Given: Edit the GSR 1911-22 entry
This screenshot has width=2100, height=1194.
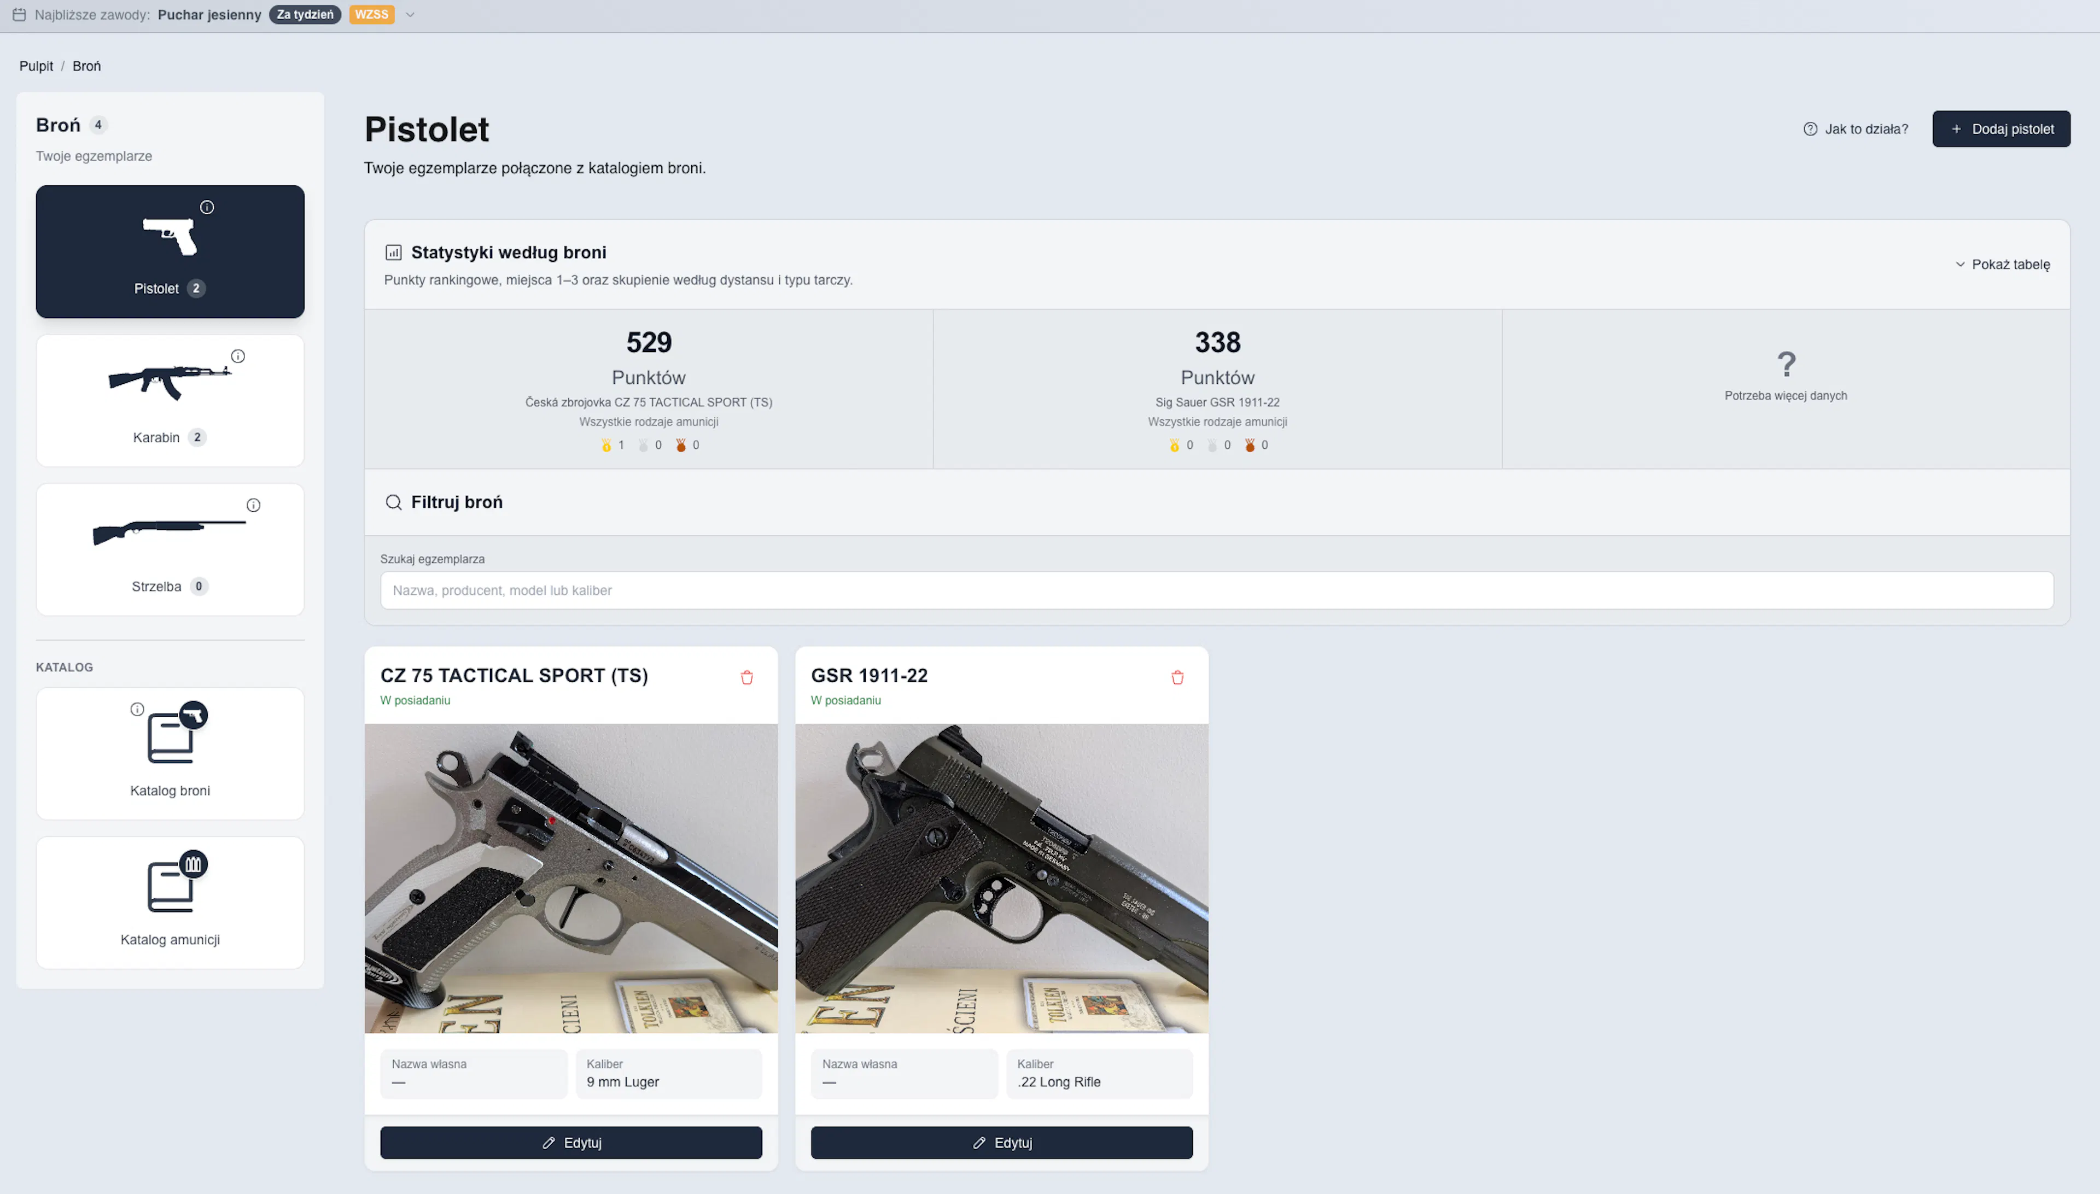Looking at the screenshot, I should [1002, 1143].
